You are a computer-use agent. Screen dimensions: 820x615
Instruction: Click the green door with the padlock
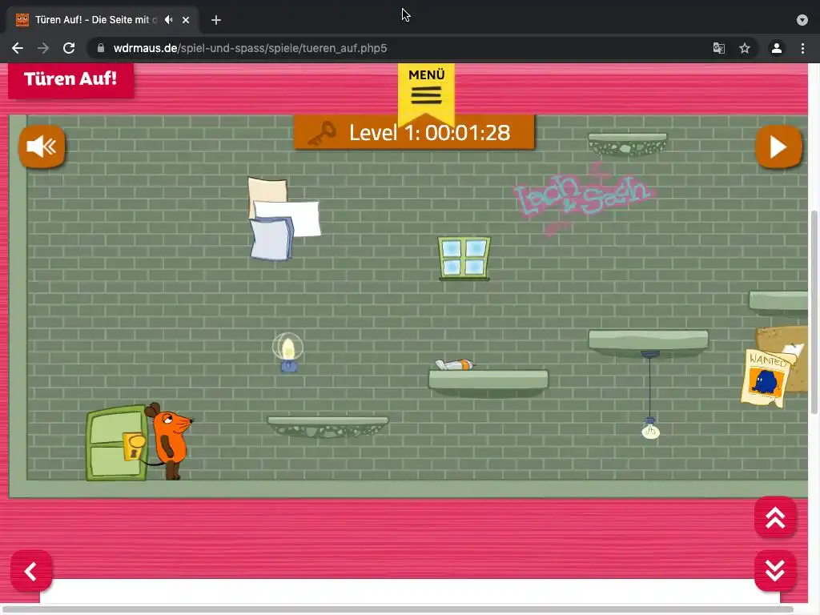117,443
